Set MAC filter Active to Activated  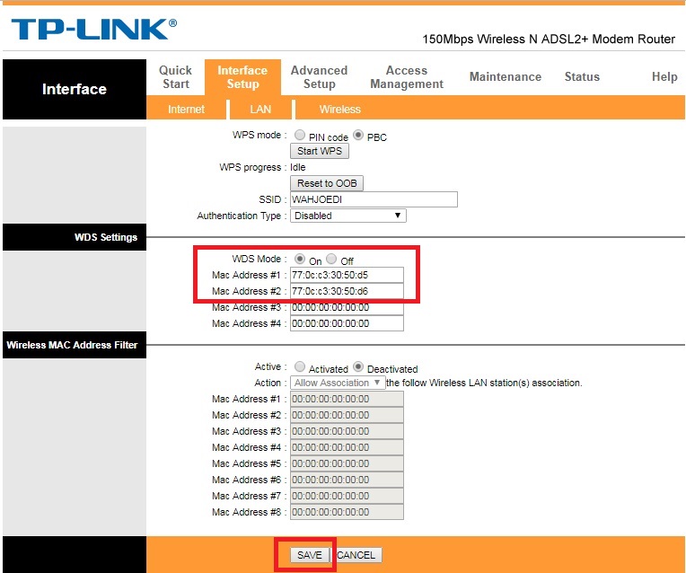point(300,366)
